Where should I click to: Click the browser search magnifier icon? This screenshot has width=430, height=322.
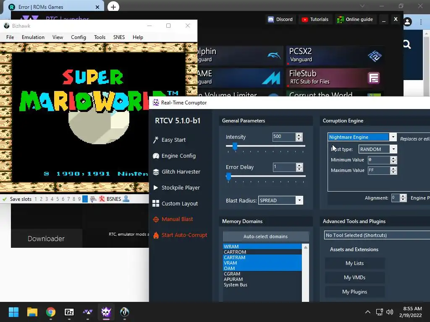406,44
